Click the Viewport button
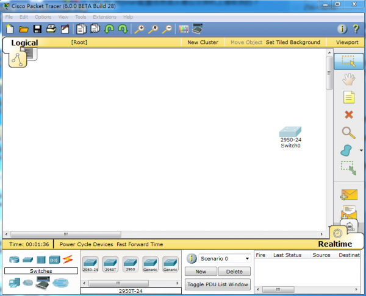This screenshot has width=366, height=296. [347, 42]
